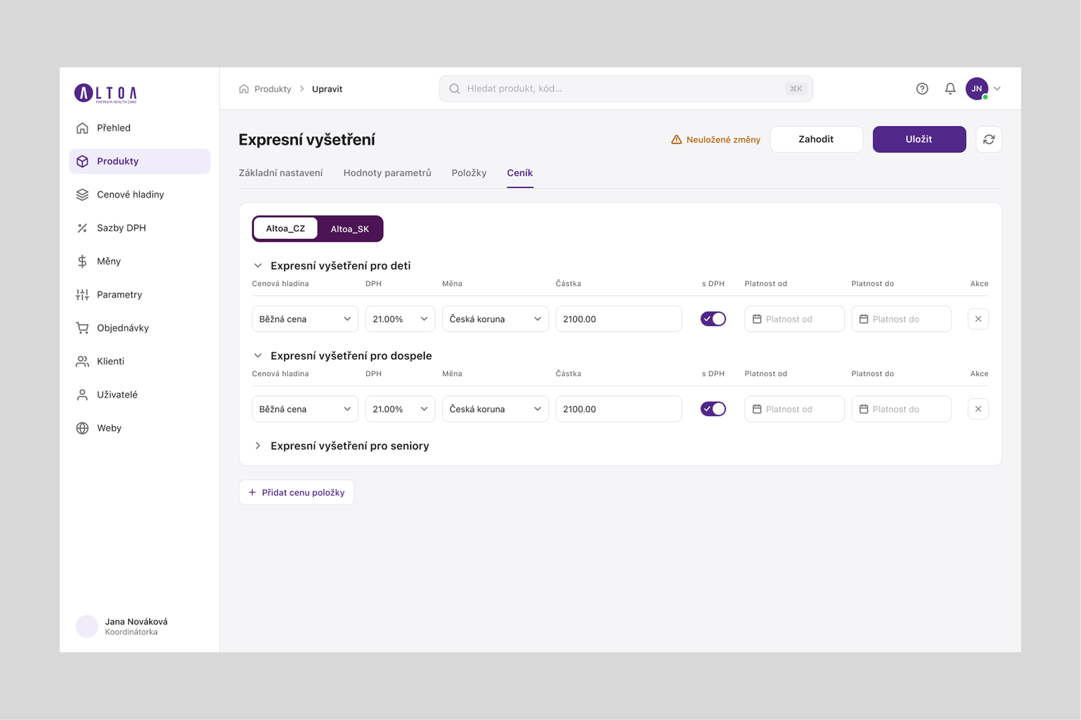Click the Zahodit button
The height and width of the screenshot is (720, 1081).
click(x=816, y=139)
